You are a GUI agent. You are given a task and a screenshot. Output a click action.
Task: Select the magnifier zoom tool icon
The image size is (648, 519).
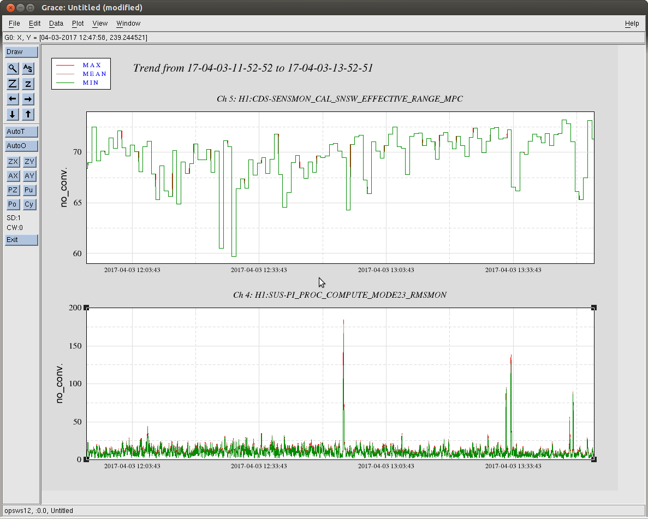click(x=13, y=68)
